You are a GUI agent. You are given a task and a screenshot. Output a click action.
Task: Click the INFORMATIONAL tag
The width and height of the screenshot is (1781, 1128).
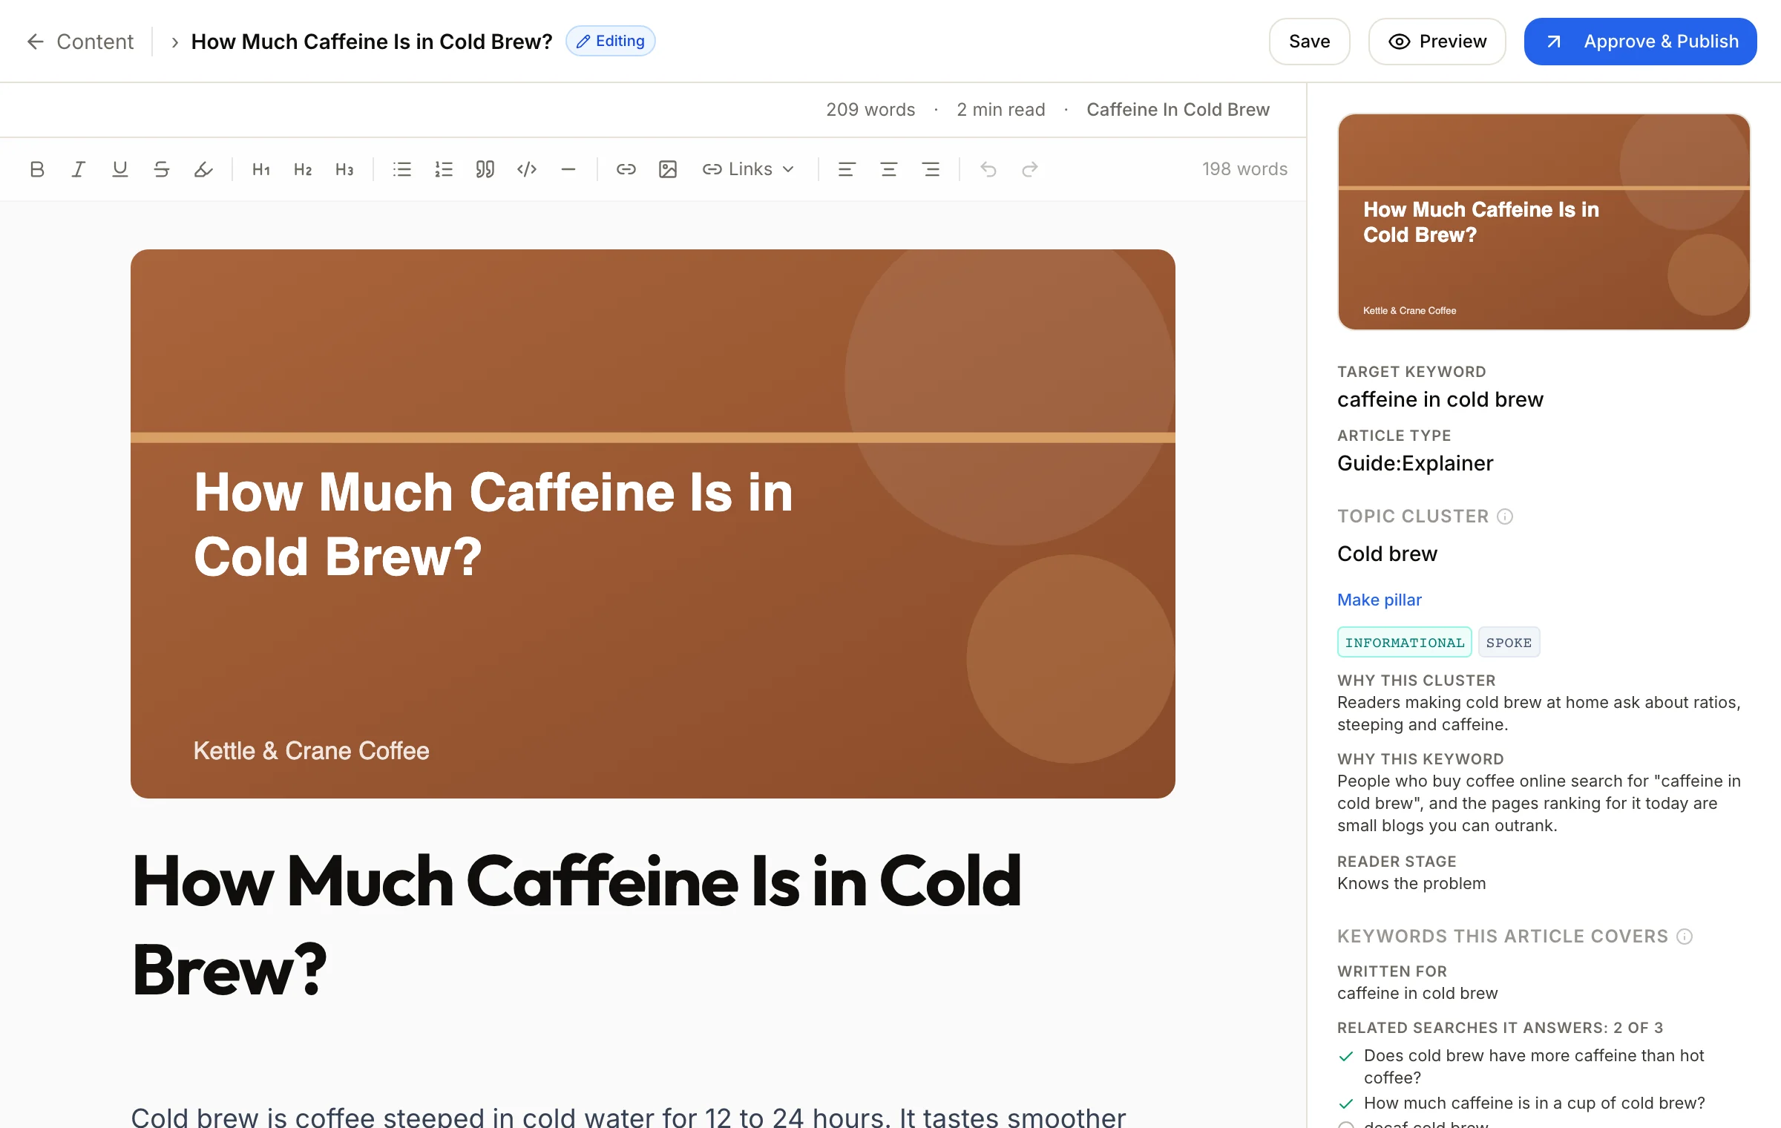coord(1404,643)
